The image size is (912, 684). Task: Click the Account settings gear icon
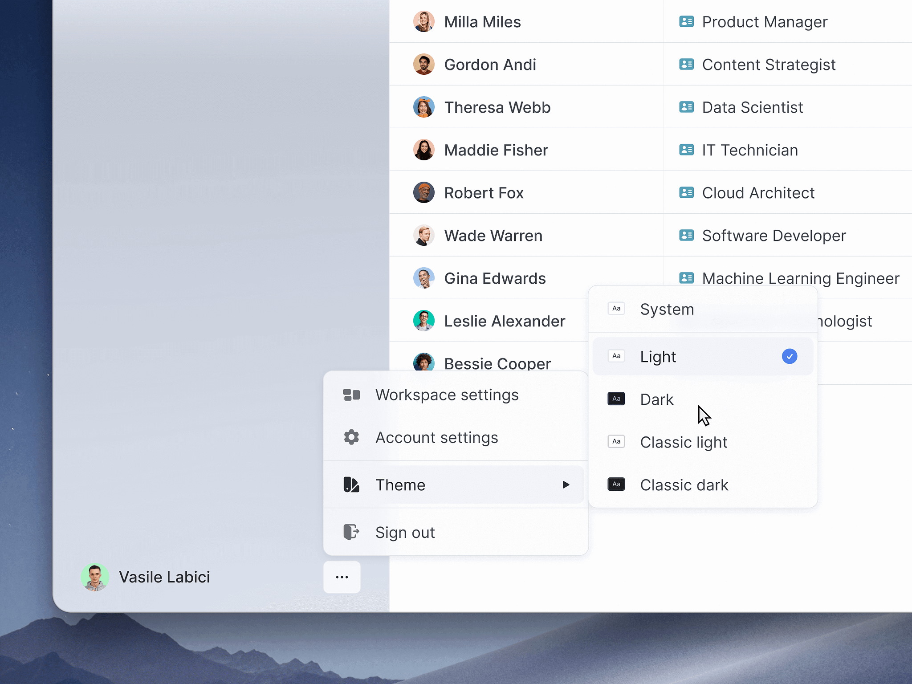[x=351, y=437]
